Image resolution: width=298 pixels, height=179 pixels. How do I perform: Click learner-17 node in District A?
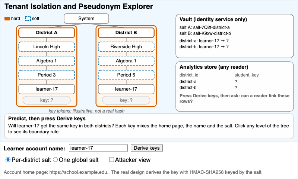[47, 89]
